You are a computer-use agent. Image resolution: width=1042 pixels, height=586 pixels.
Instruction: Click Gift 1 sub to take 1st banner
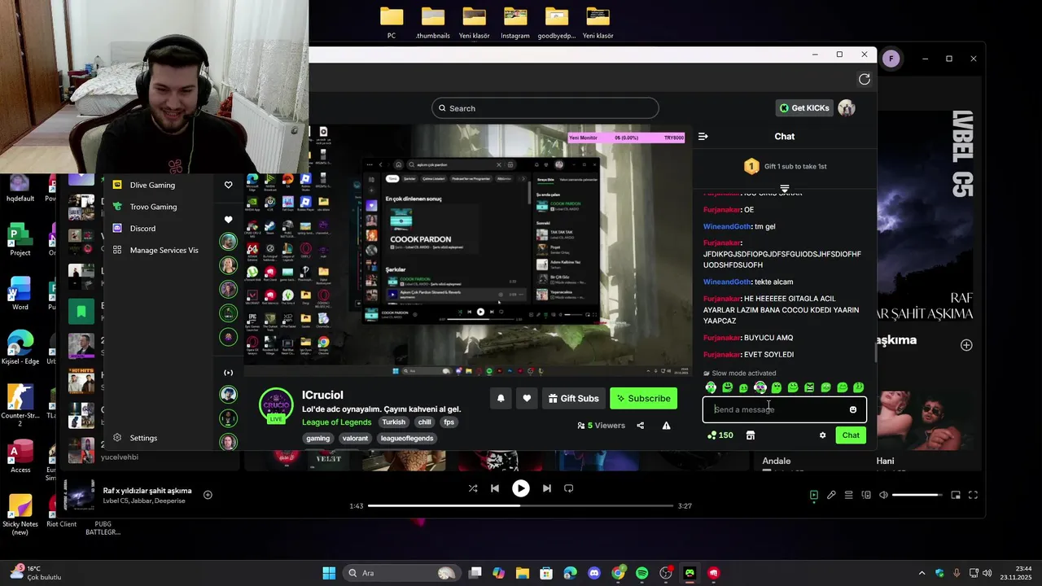pos(785,166)
